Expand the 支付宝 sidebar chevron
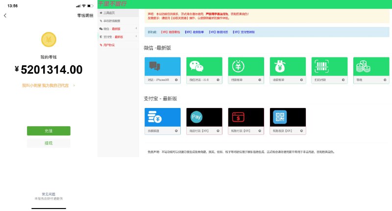The height and width of the screenshot is (211, 392). 136,36
